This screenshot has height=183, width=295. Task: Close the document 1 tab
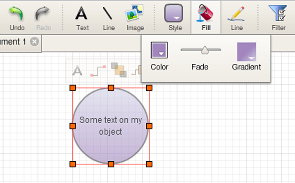[x=34, y=42]
